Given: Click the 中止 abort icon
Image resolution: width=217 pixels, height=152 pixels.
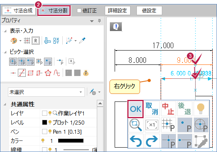Looking at the screenshot, I should pyautogui.click(x=168, y=109).
